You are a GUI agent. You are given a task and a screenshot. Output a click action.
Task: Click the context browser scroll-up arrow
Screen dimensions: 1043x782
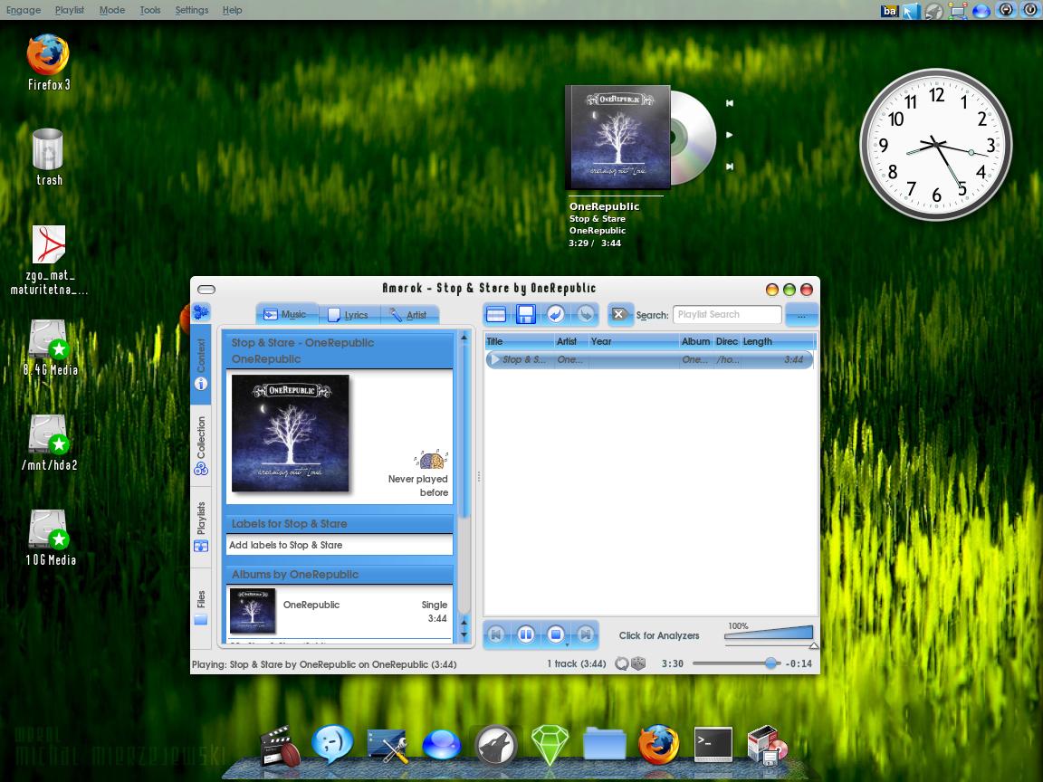pos(464,338)
